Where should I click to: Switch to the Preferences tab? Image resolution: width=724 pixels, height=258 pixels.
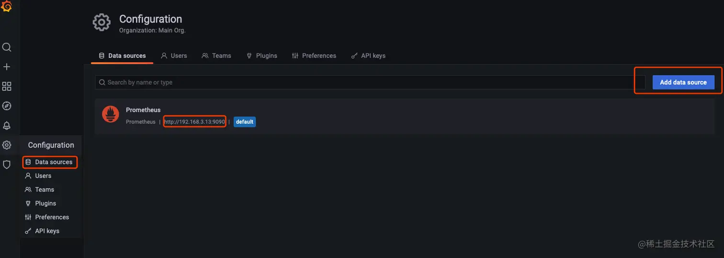[x=314, y=56]
